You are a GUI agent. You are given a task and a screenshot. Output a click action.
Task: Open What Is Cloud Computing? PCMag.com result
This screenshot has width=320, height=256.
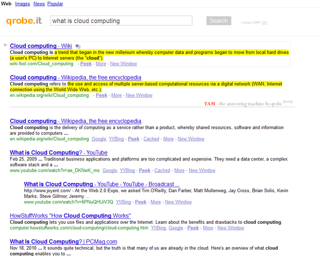64,241
